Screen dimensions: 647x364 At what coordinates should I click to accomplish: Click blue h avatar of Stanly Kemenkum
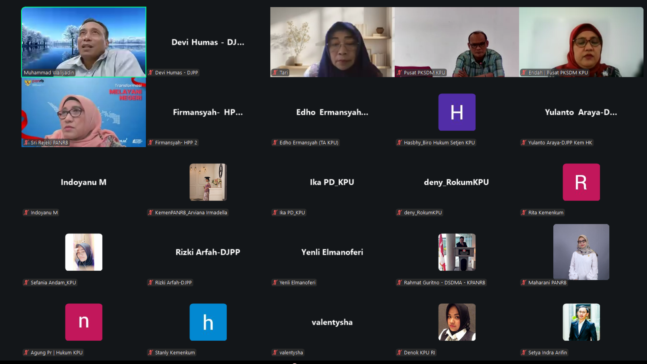pyautogui.click(x=208, y=322)
